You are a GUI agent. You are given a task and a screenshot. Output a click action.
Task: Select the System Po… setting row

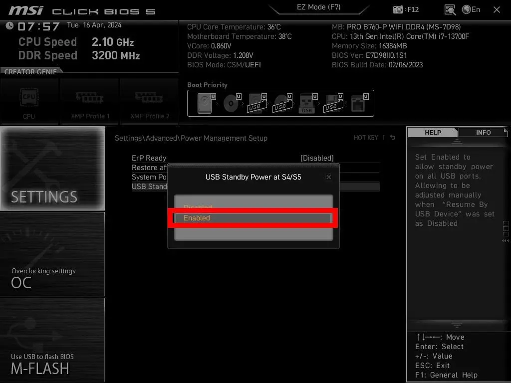[149, 177]
